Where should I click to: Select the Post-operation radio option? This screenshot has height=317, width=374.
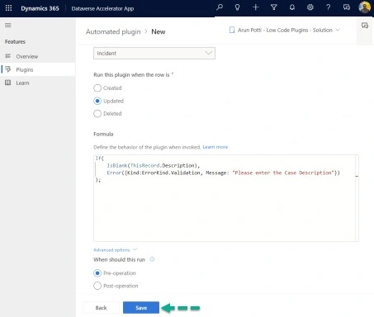(x=97, y=286)
